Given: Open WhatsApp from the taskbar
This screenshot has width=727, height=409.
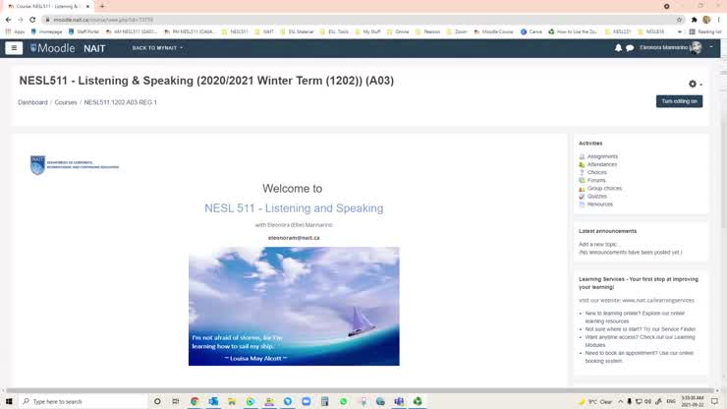Looking at the screenshot, I should point(343,401).
